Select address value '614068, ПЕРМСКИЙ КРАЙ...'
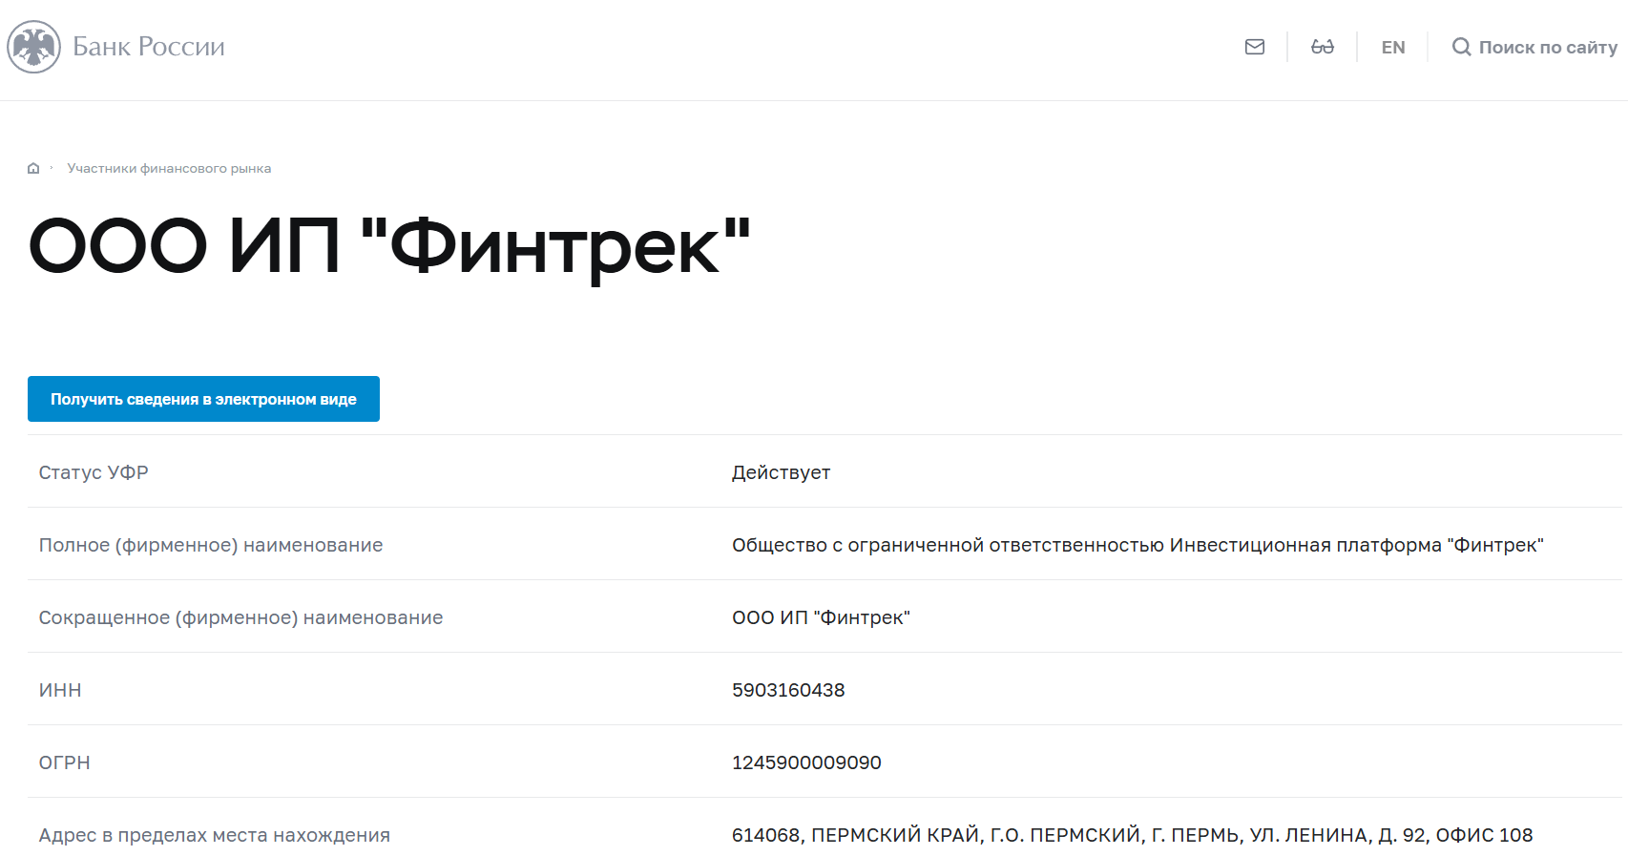 coord(1132,835)
